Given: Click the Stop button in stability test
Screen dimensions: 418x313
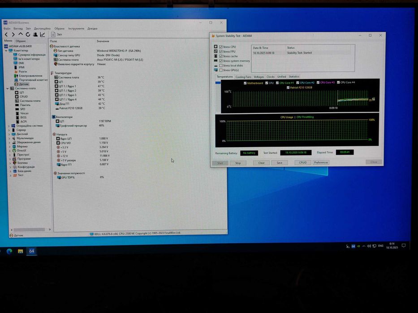Looking at the screenshot, I should 238,163.
